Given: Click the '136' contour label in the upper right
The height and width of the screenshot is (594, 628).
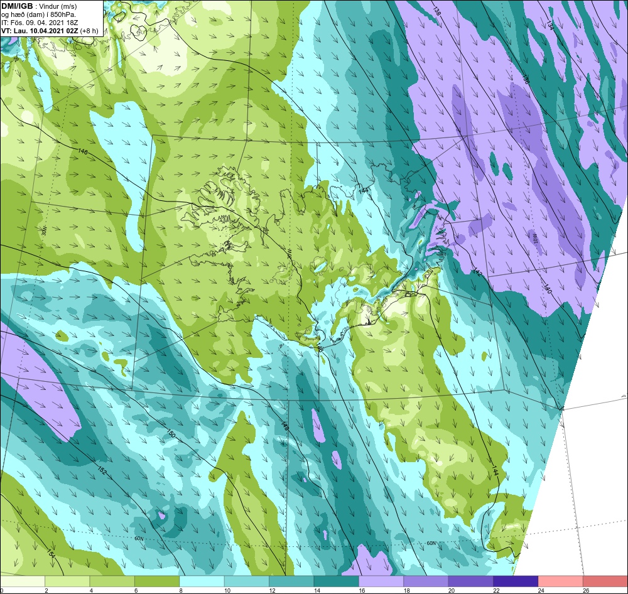Looking at the screenshot, I should click(x=526, y=79).
